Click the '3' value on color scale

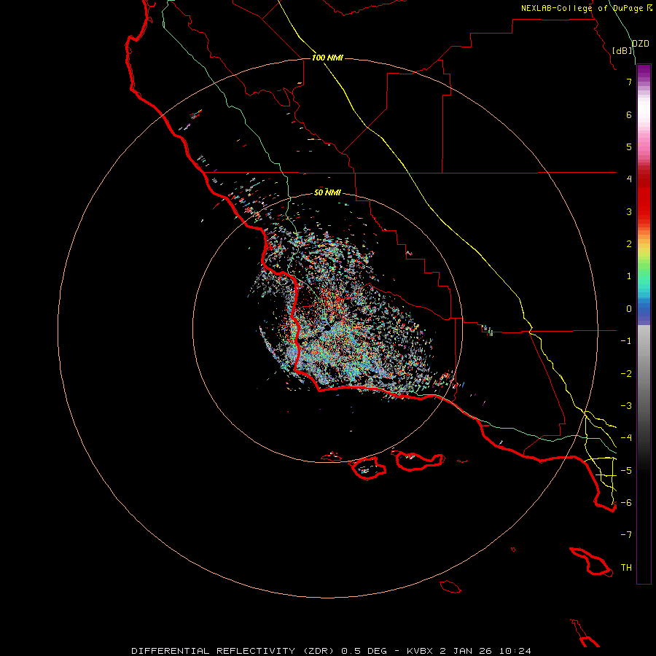pos(629,211)
